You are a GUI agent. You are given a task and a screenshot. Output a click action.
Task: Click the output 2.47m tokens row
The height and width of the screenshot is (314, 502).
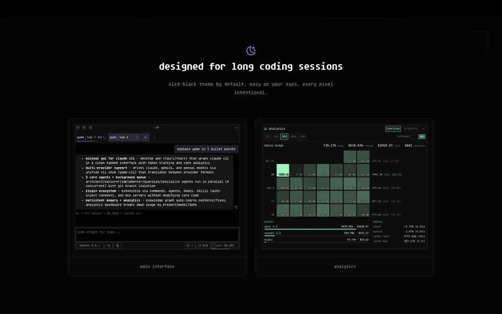[x=399, y=231]
